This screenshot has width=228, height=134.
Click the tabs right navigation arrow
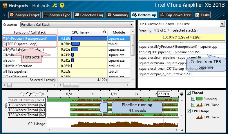point(224,15)
